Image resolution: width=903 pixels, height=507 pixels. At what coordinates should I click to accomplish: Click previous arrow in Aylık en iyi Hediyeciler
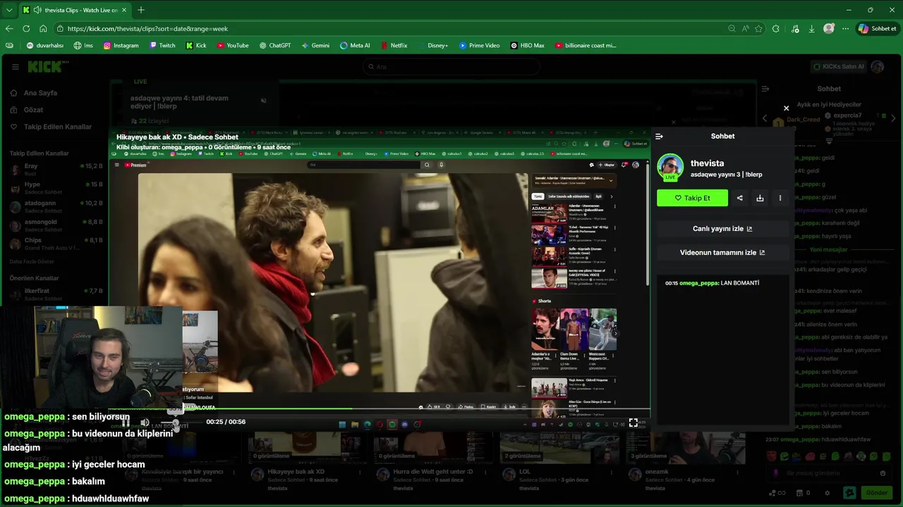click(765, 118)
